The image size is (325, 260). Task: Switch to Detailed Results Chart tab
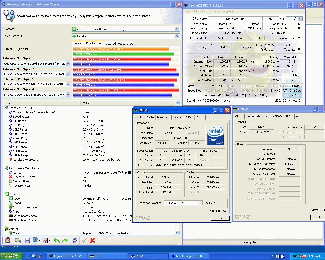(119, 44)
